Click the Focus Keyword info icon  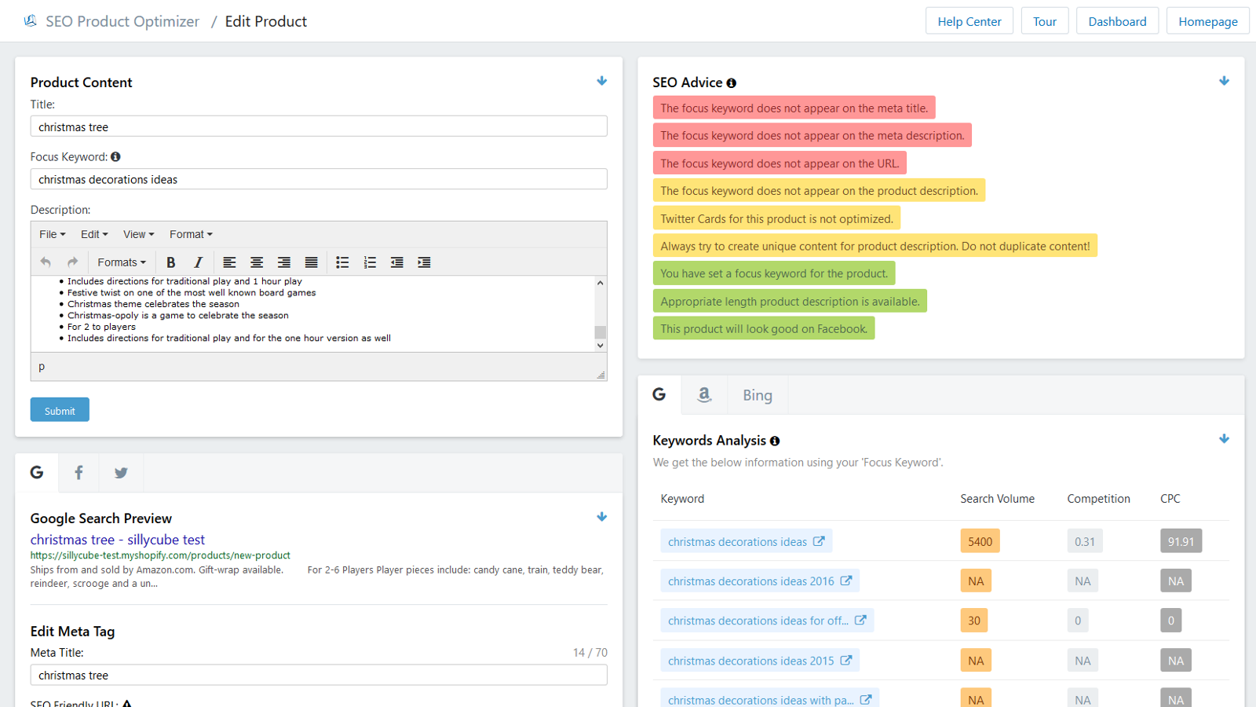(115, 157)
